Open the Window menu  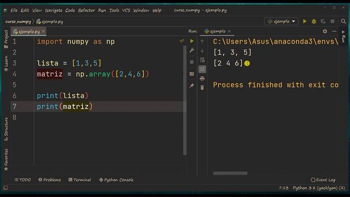[141, 10]
